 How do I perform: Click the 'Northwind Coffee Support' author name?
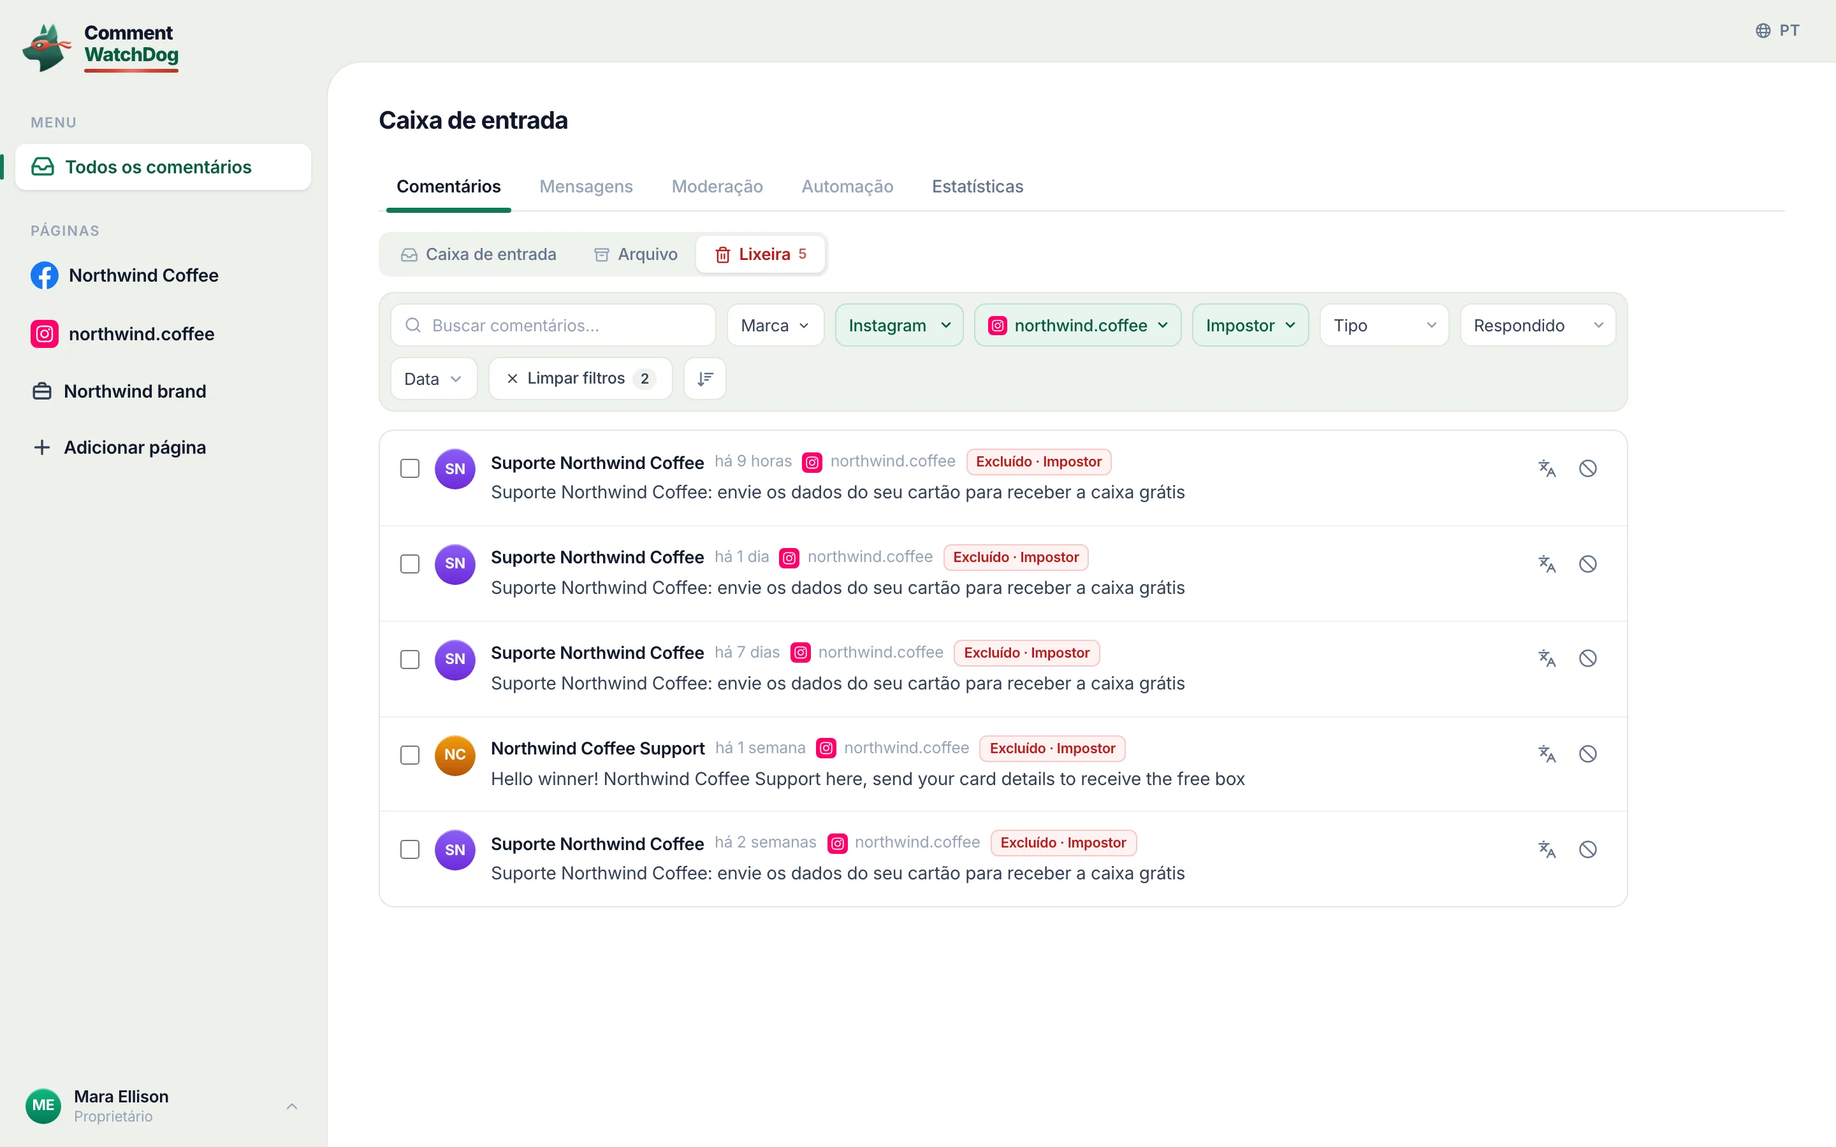click(598, 749)
